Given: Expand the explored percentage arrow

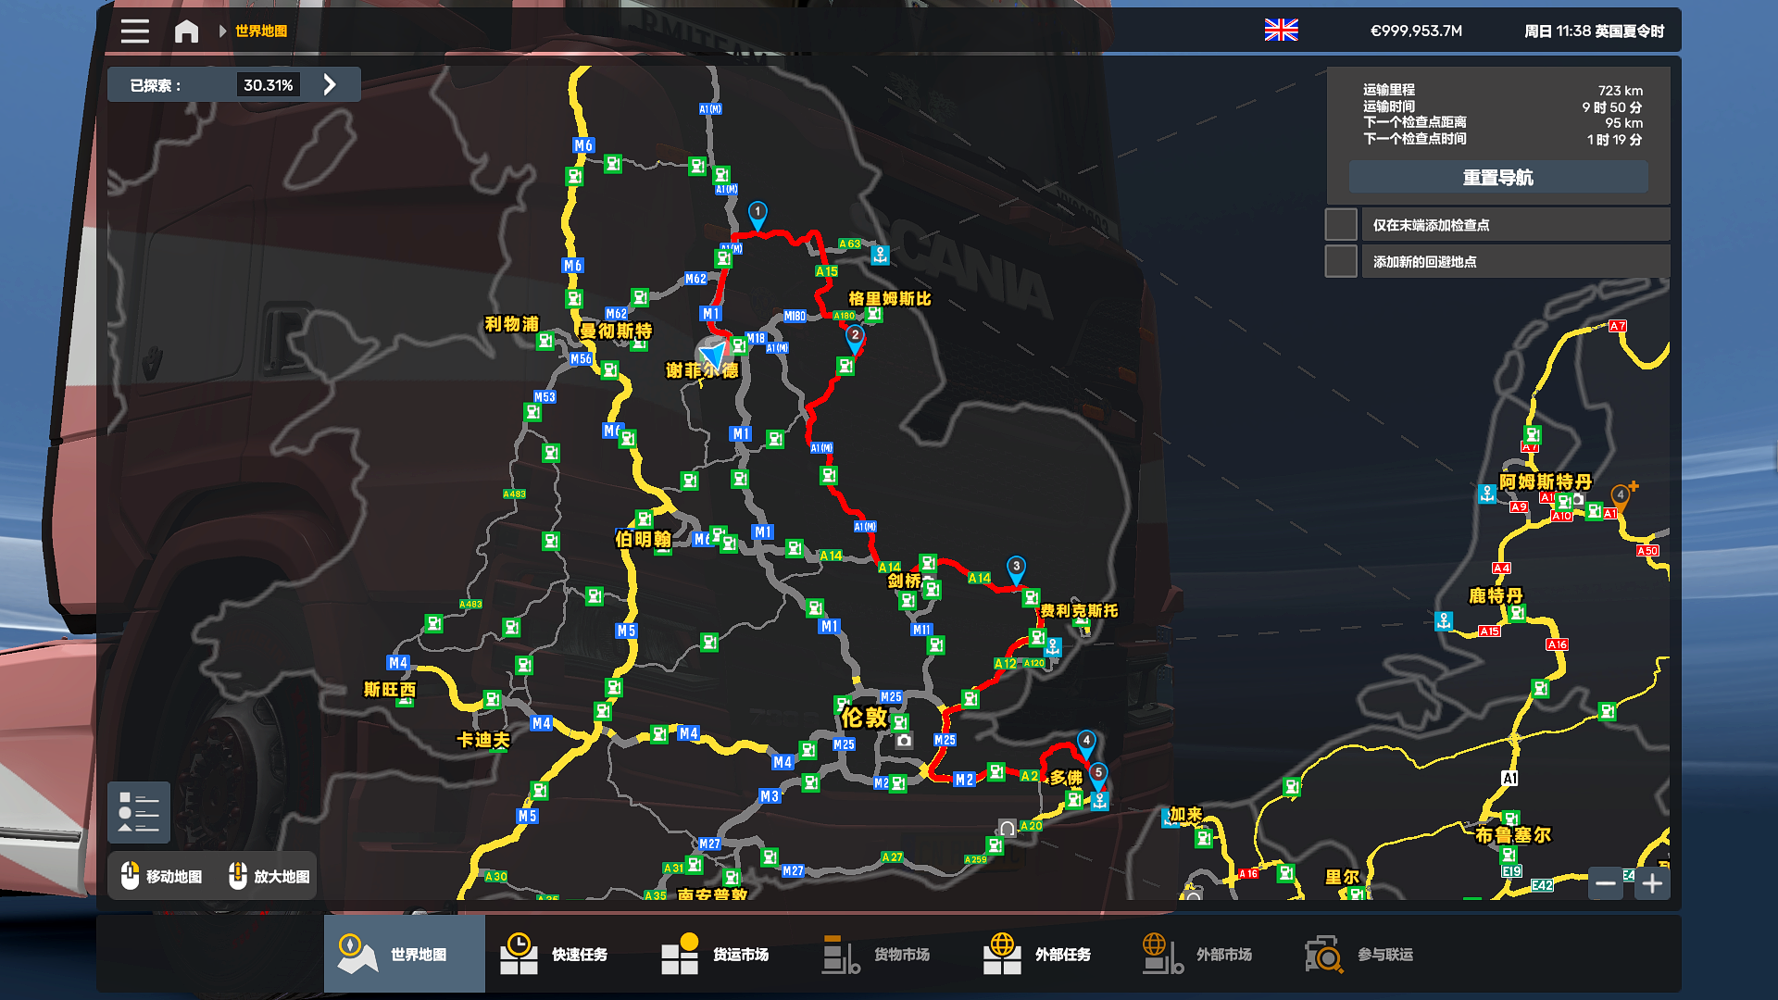Looking at the screenshot, I should tap(330, 85).
